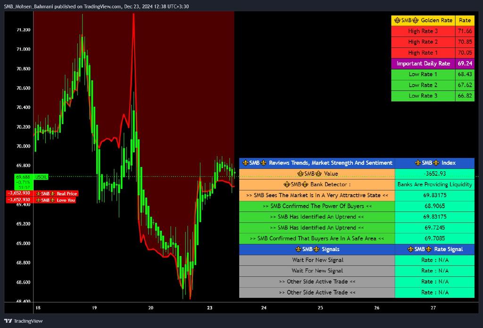
Task: Click the 71.66 rate value
Action: tap(465, 31)
